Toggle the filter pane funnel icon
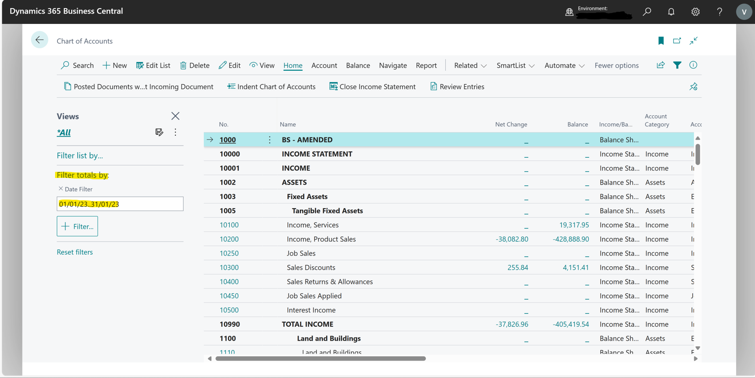The width and height of the screenshot is (755, 378). [x=677, y=65]
